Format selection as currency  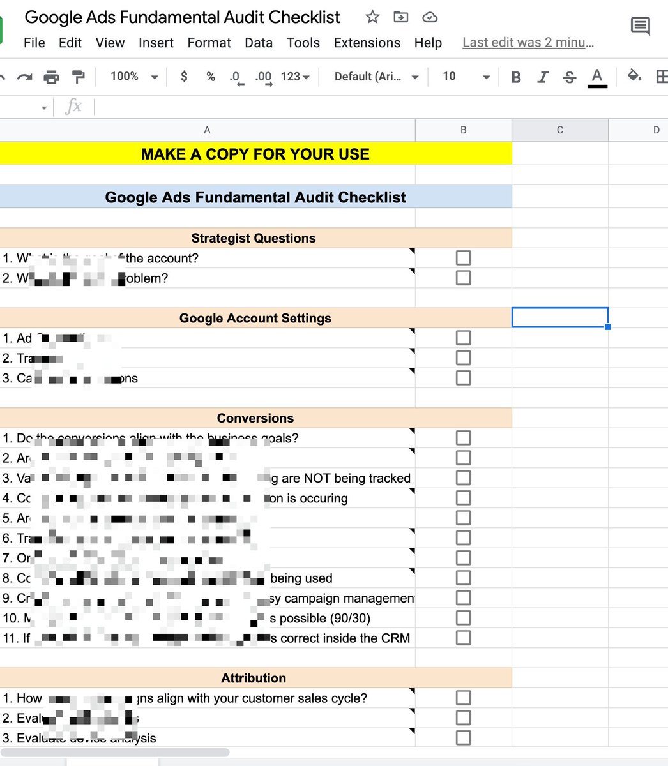[184, 76]
